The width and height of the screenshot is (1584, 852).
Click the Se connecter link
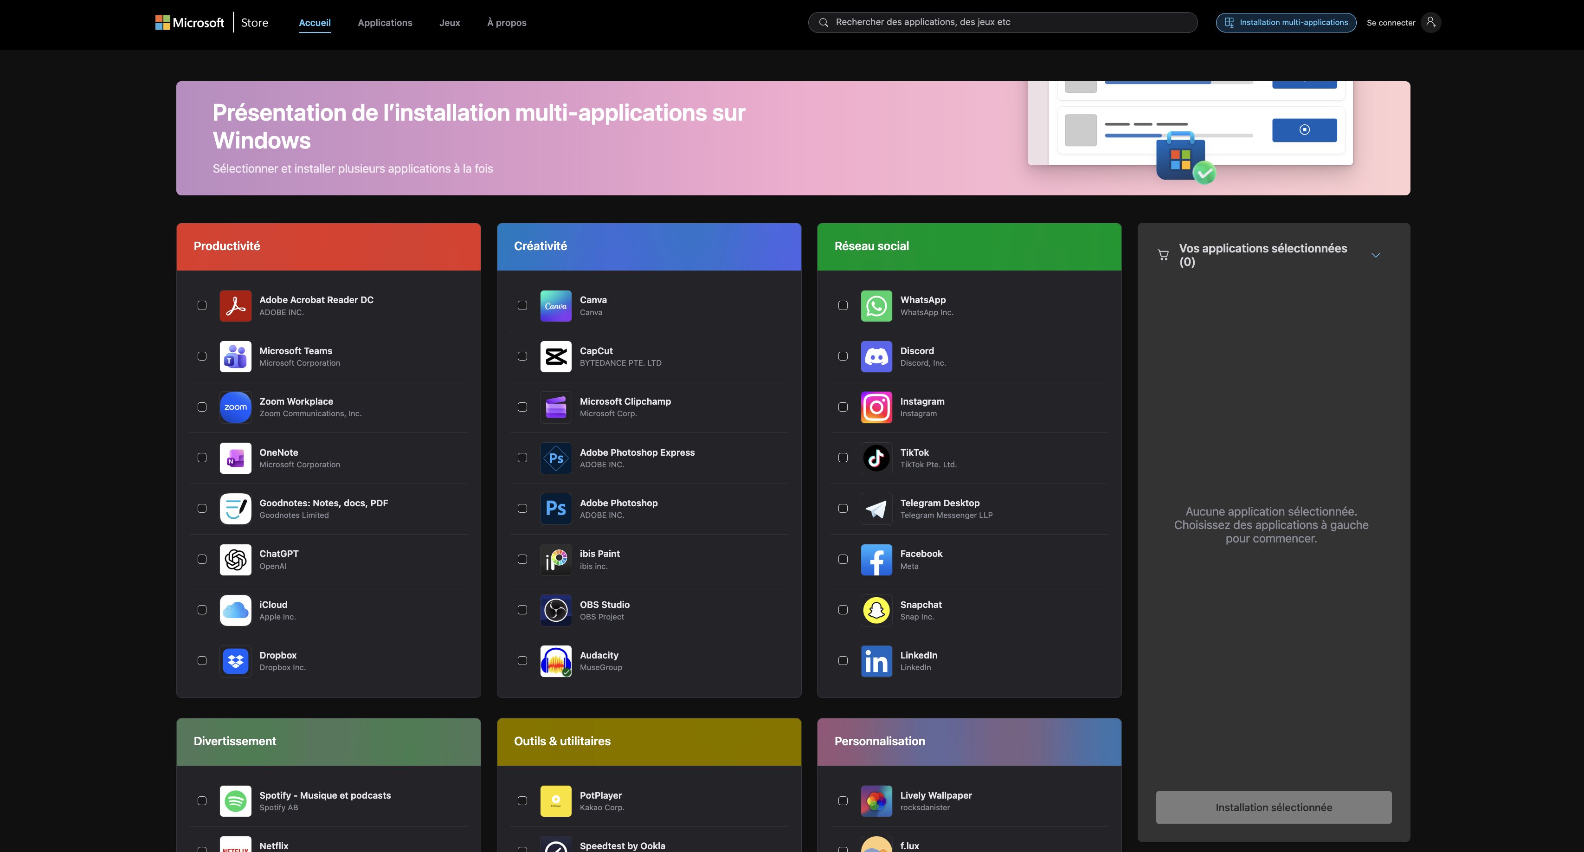click(x=1391, y=23)
